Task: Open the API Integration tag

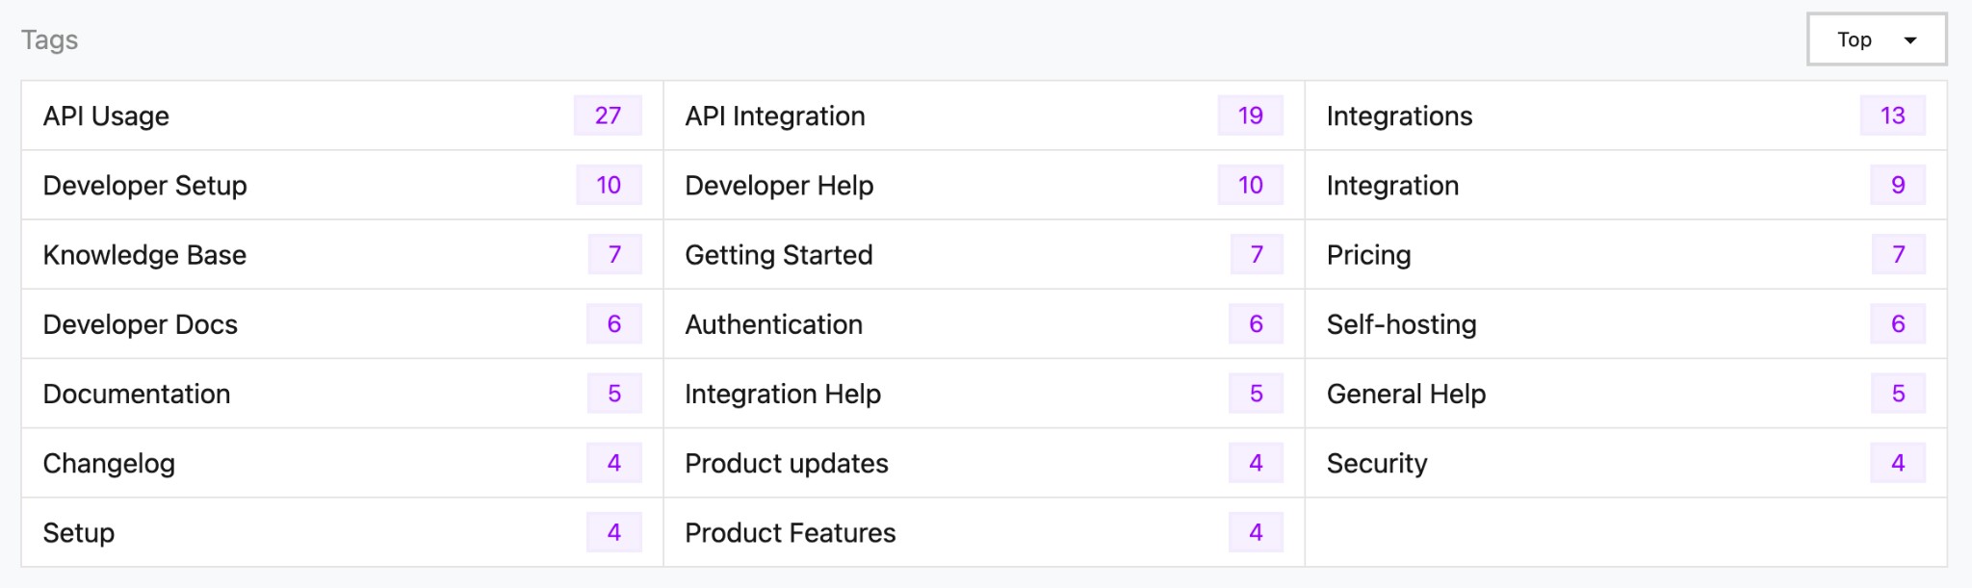Action: (774, 116)
